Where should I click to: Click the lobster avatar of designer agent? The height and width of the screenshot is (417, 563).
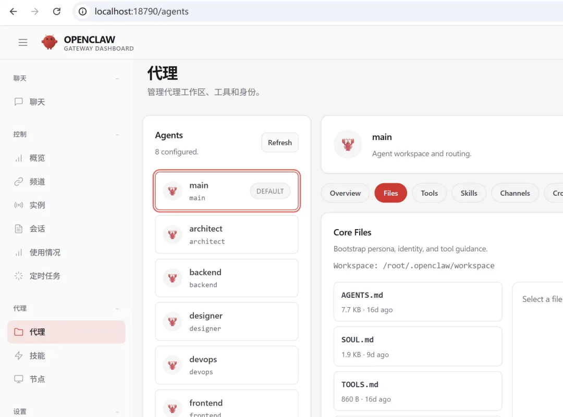click(x=173, y=322)
